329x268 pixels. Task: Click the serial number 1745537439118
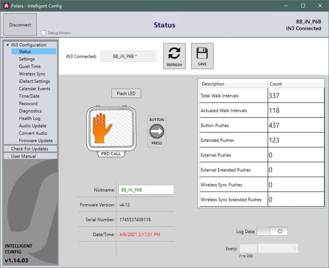click(x=135, y=220)
